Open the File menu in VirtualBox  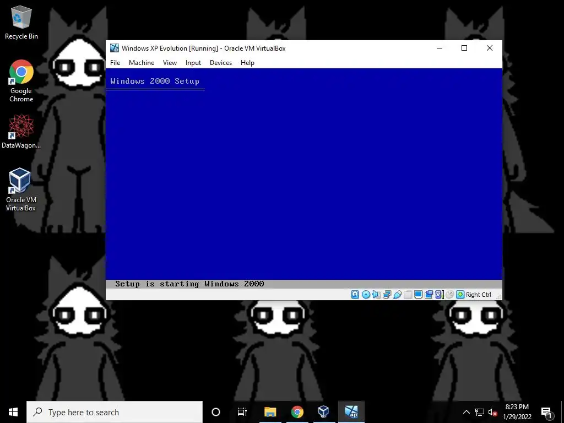coord(115,63)
